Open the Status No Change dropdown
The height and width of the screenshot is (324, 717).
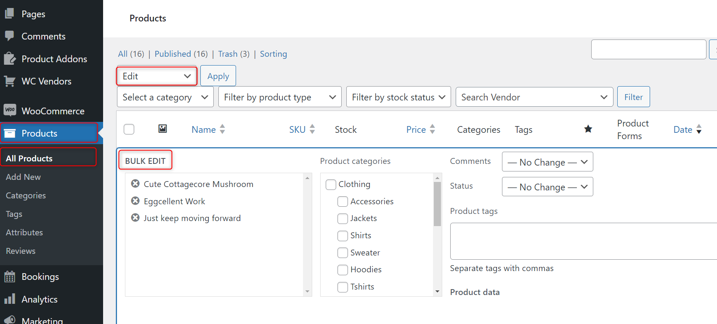pyautogui.click(x=547, y=187)
